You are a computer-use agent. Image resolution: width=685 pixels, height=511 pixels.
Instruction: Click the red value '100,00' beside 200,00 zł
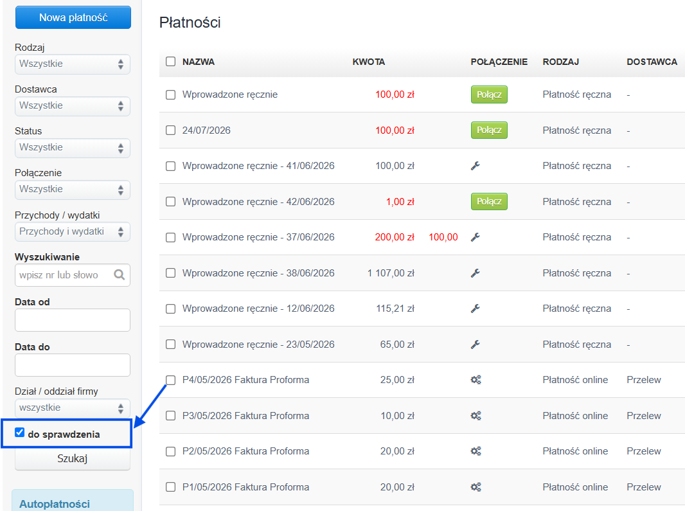(443, 237)
